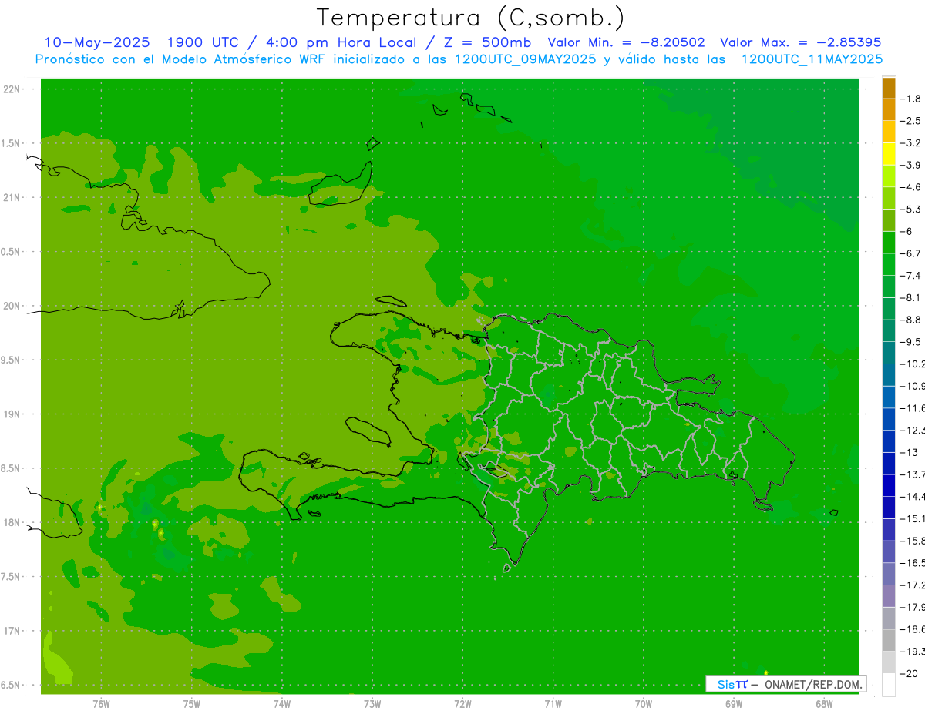
Task: Click the 'ONAMET/REP.DOM.' credit text
Action: tap(814, 684)
